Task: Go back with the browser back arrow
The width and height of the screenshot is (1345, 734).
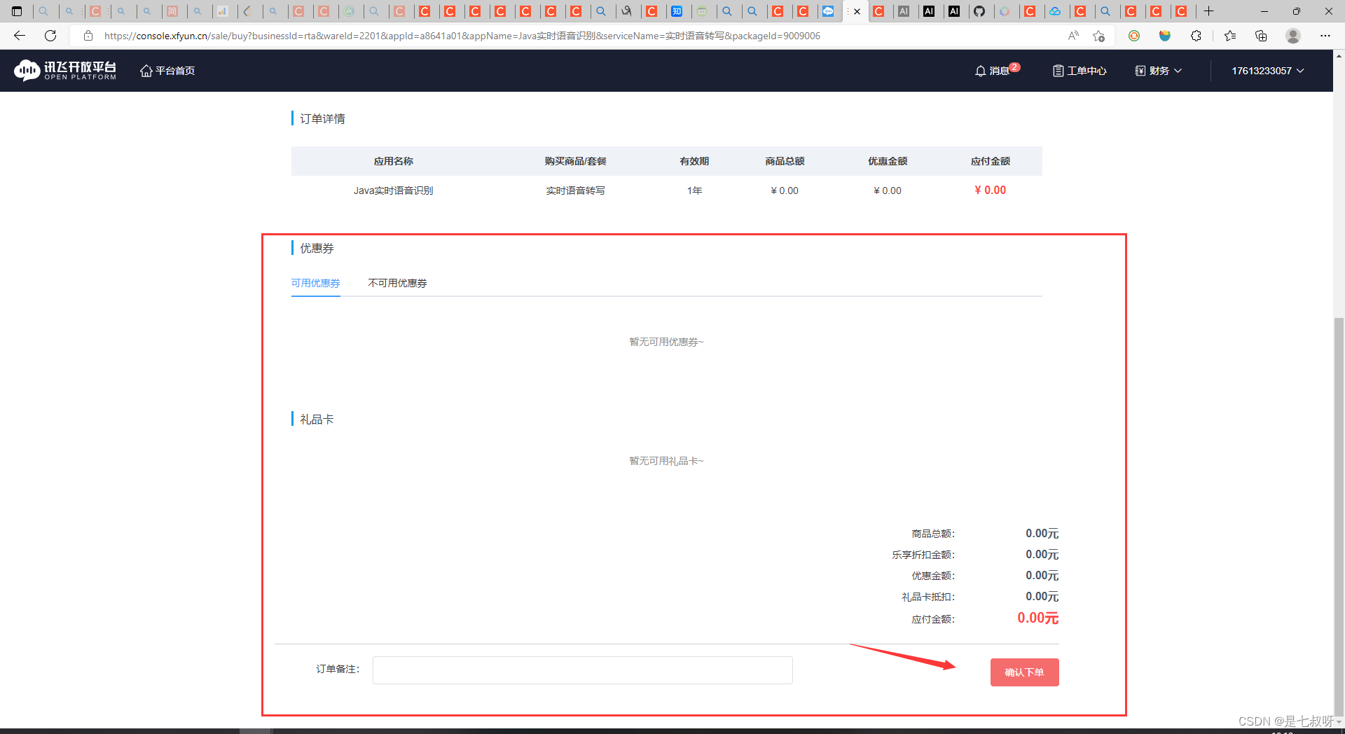Action: pyautogui.click(x=20, y=36)
